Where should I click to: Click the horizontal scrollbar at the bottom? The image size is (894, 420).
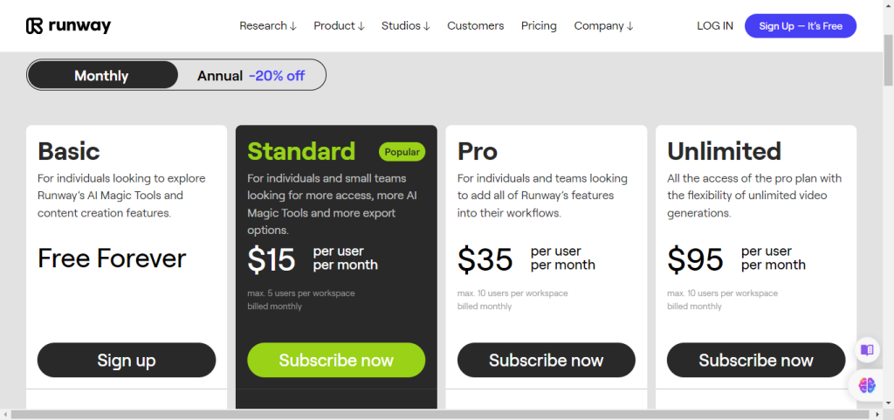coord(437,414)
